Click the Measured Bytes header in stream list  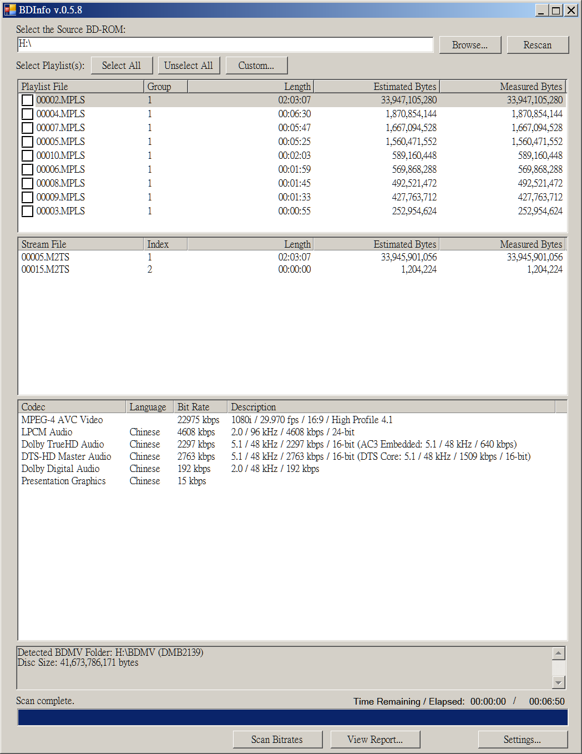click(x=503, y=244)
